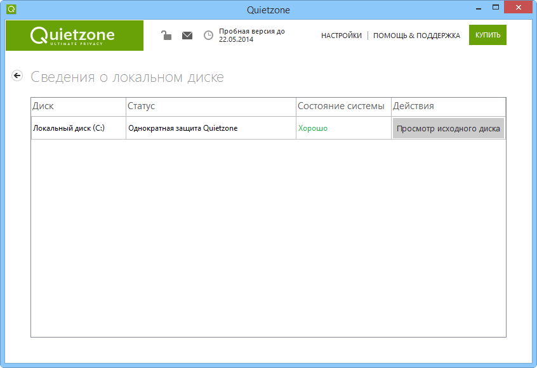Open ПОМОЩЬ & ПОДДЕРЖКА menu
The width and height of the screenshot is (537, 368).
416,36
